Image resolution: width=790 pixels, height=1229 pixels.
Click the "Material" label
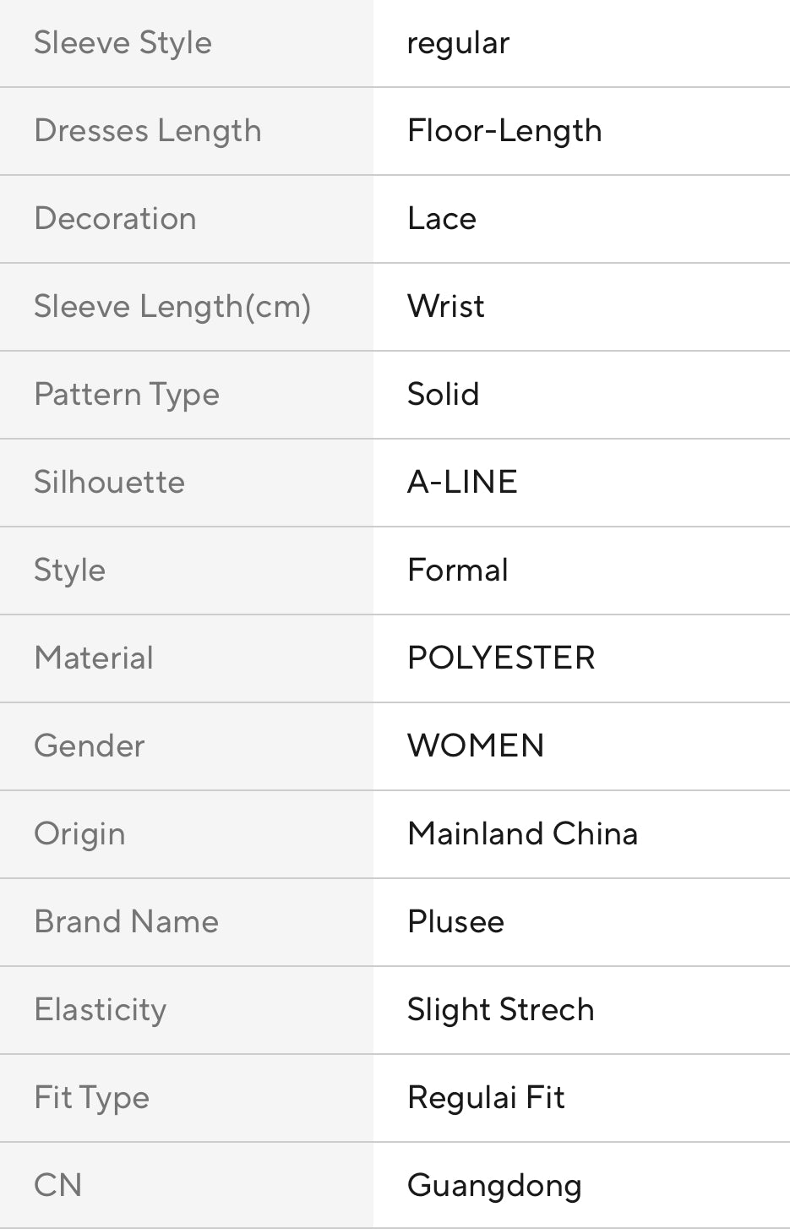click(x=94, y=658)
